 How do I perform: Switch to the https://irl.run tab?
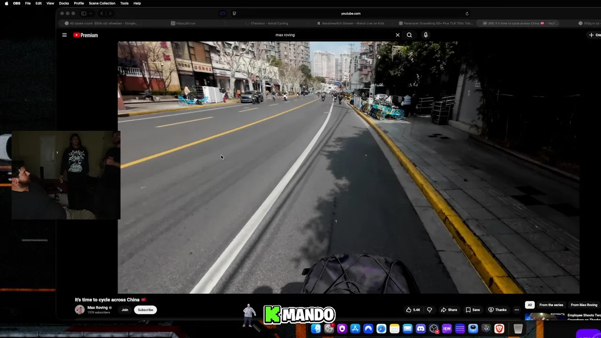183,23
